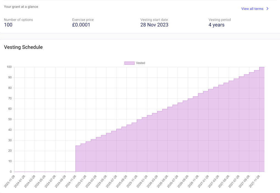Click the £0.0001 exercise price value
The width and height of the screenshot is (280, 193).
point(81,25)
